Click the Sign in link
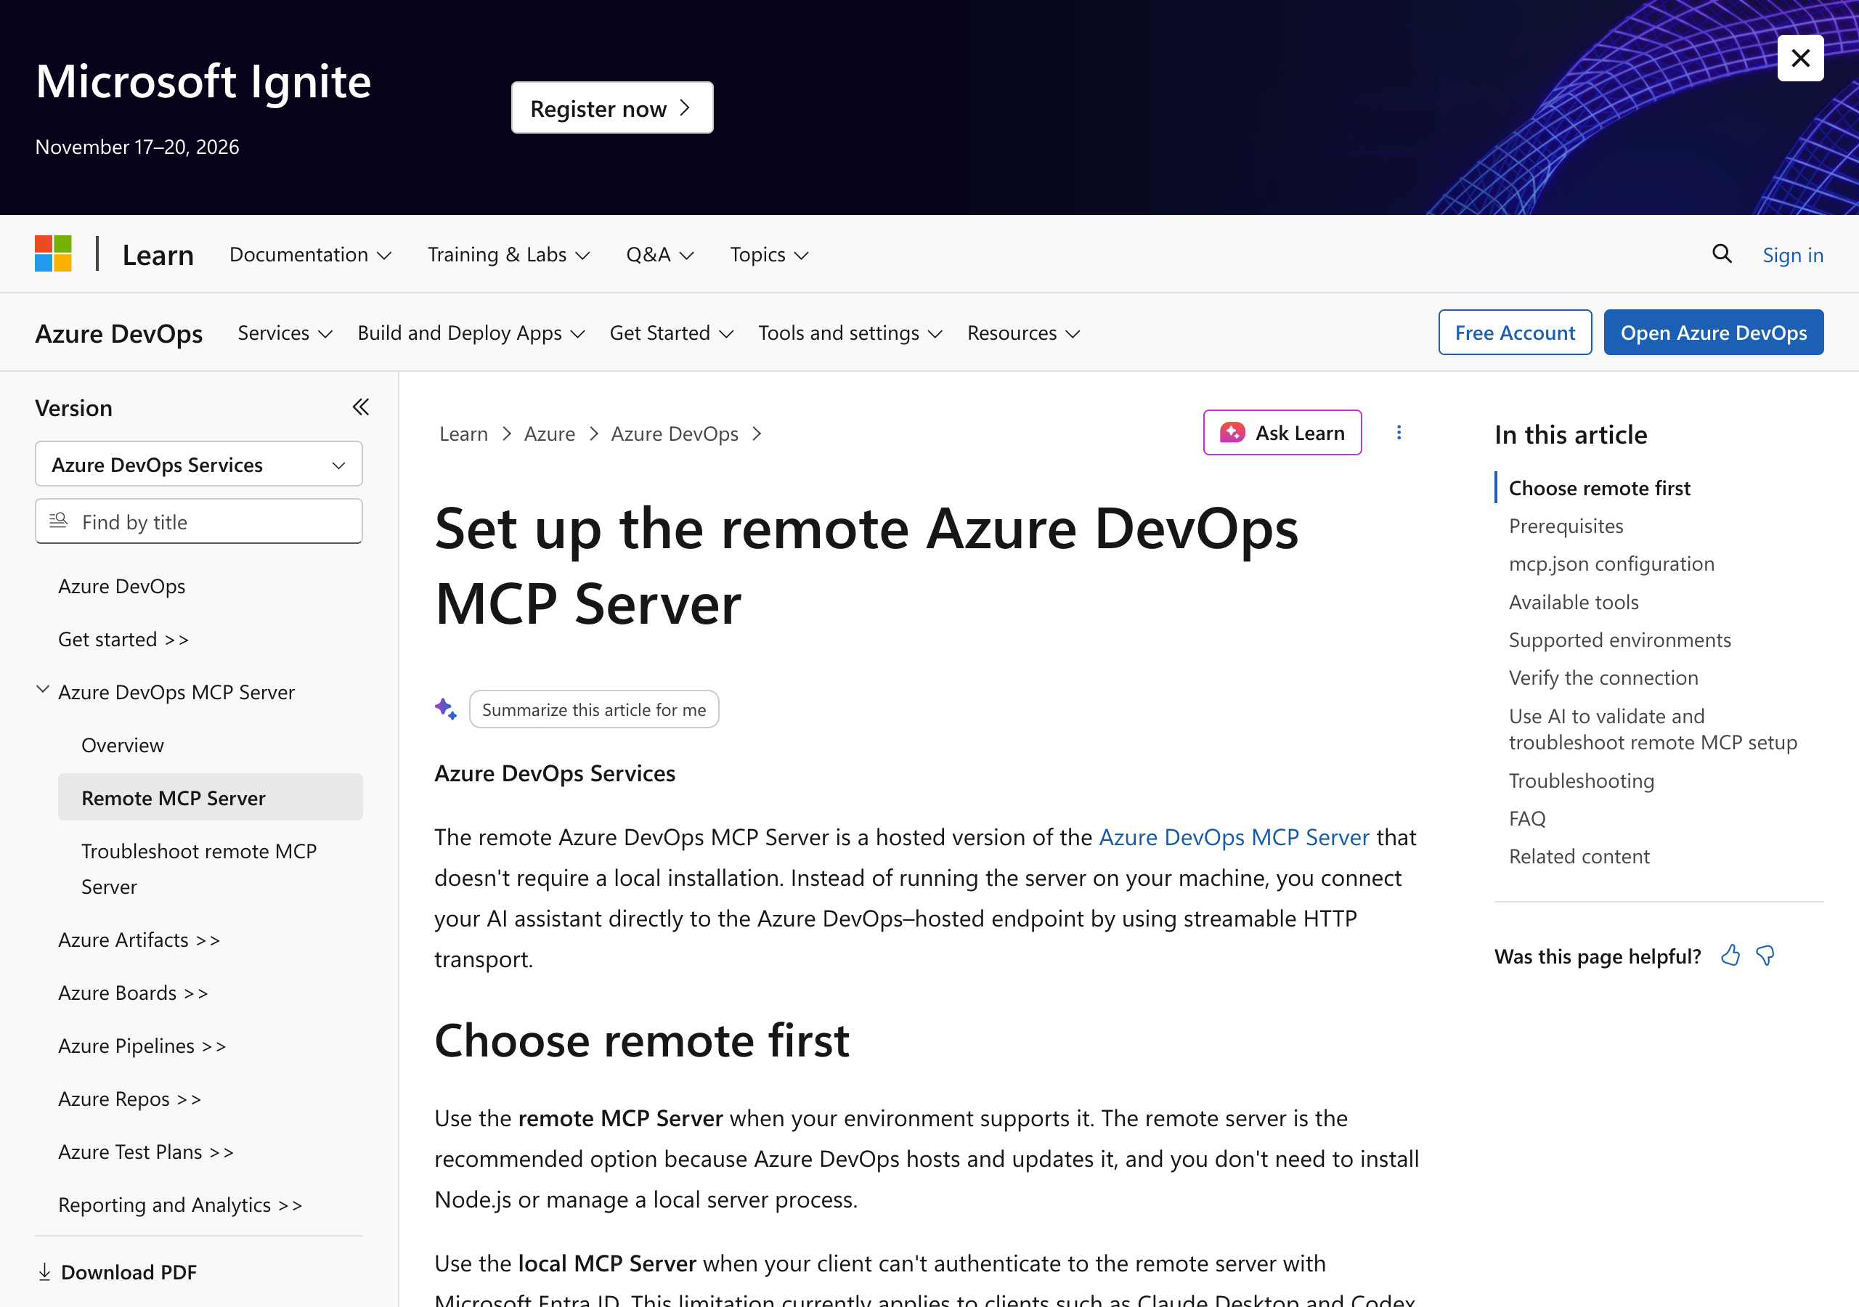The image size is (1859, 1307). (1793, 254)
